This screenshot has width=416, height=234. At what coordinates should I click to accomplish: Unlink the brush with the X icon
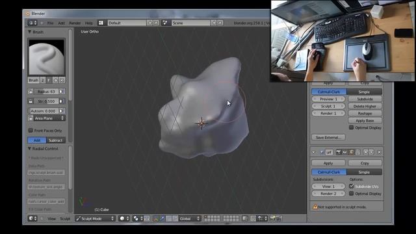tap(62, 80)
